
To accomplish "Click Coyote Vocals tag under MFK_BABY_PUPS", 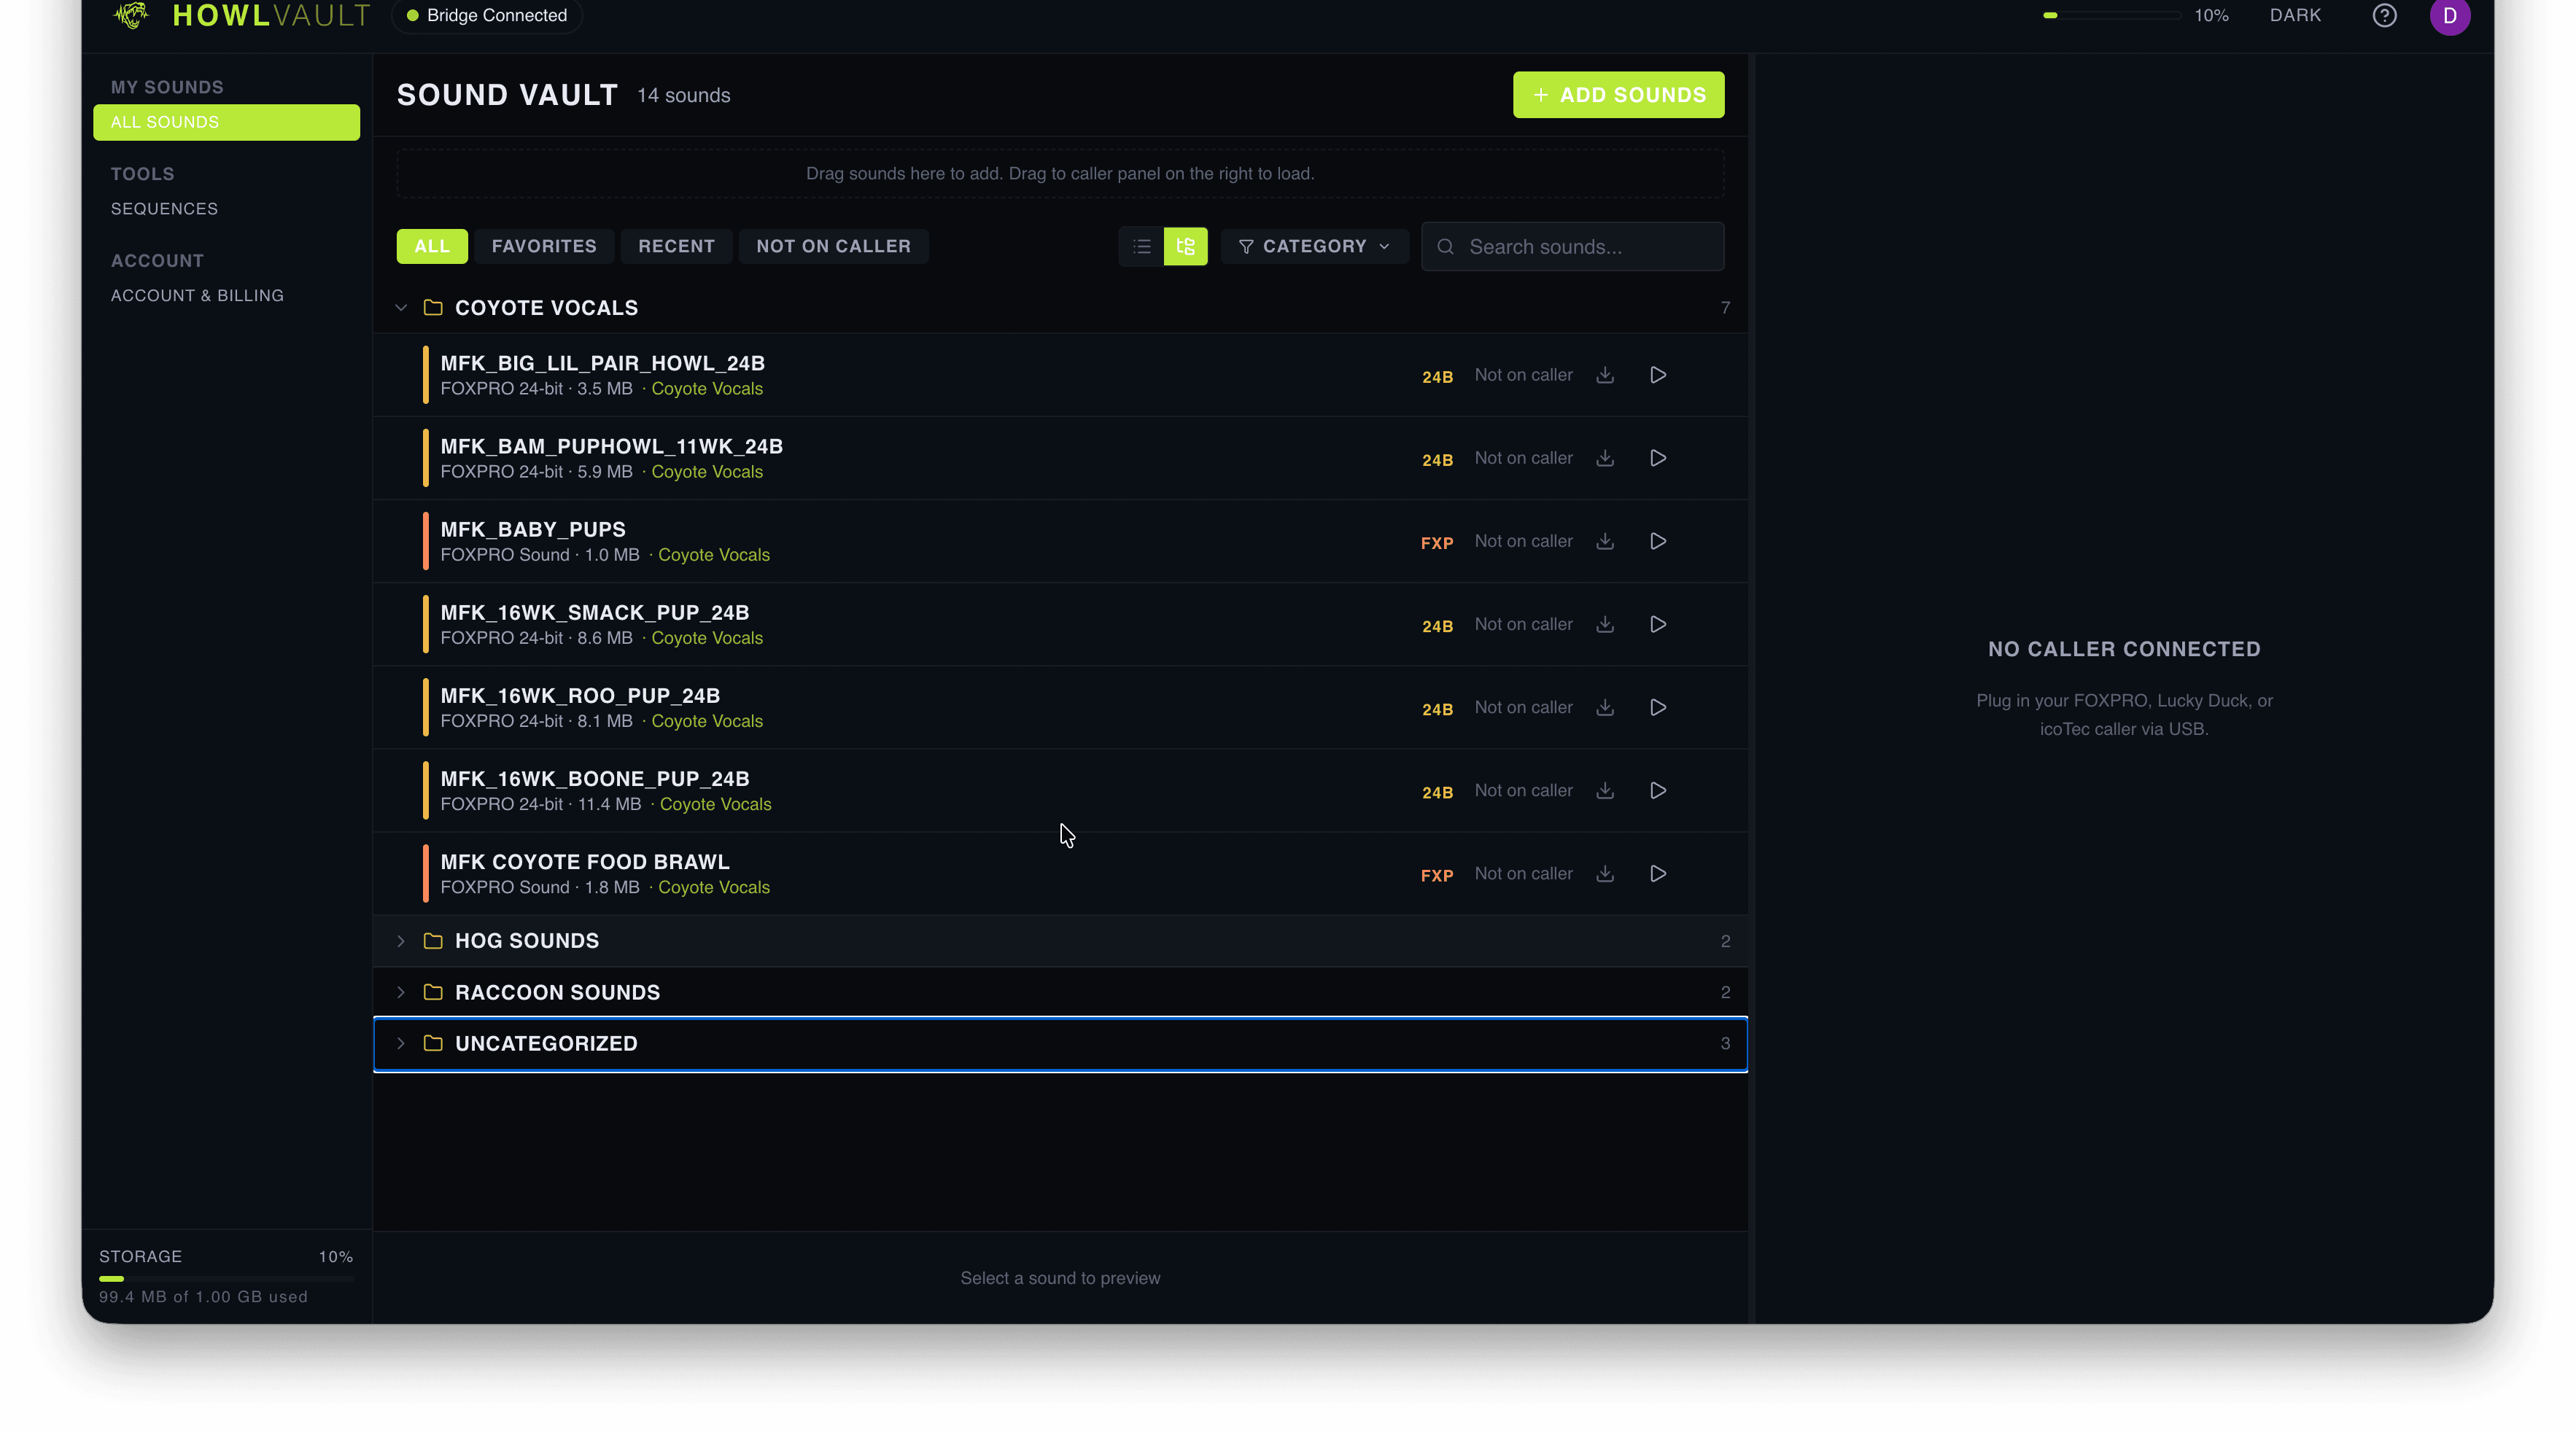I will (x=713, y=554).
